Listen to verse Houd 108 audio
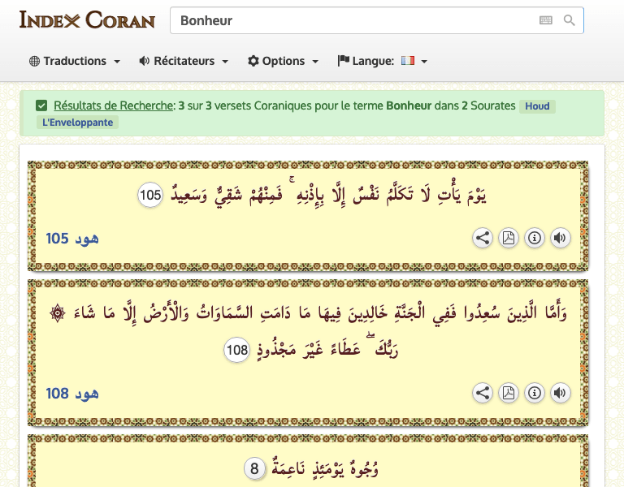624x487 pixels. [560, 393]
